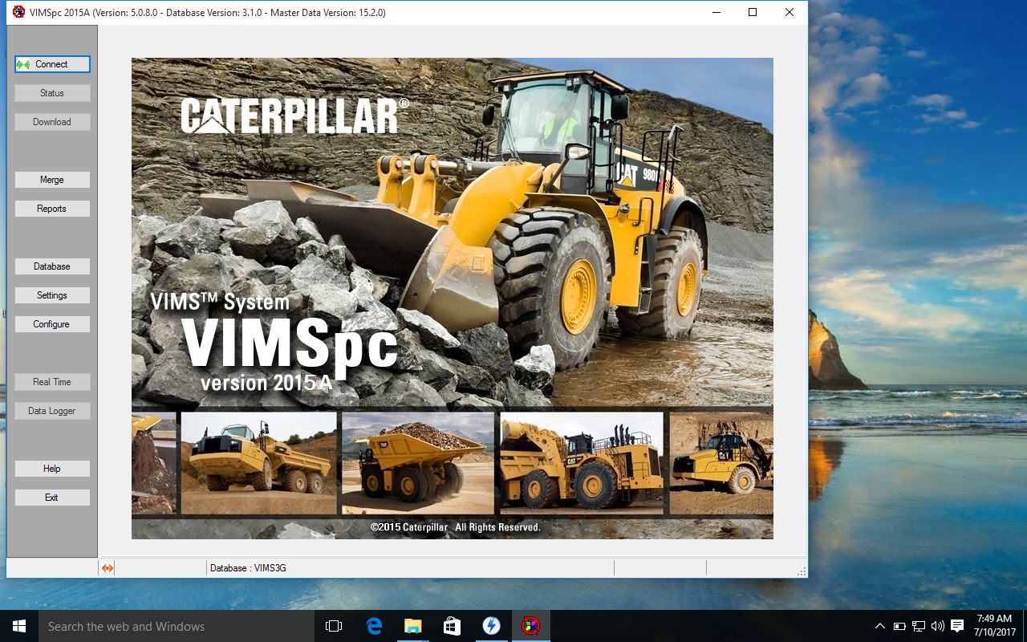
Task: Click the Caterpillar logo on splash image
Action: click(294, 116)
